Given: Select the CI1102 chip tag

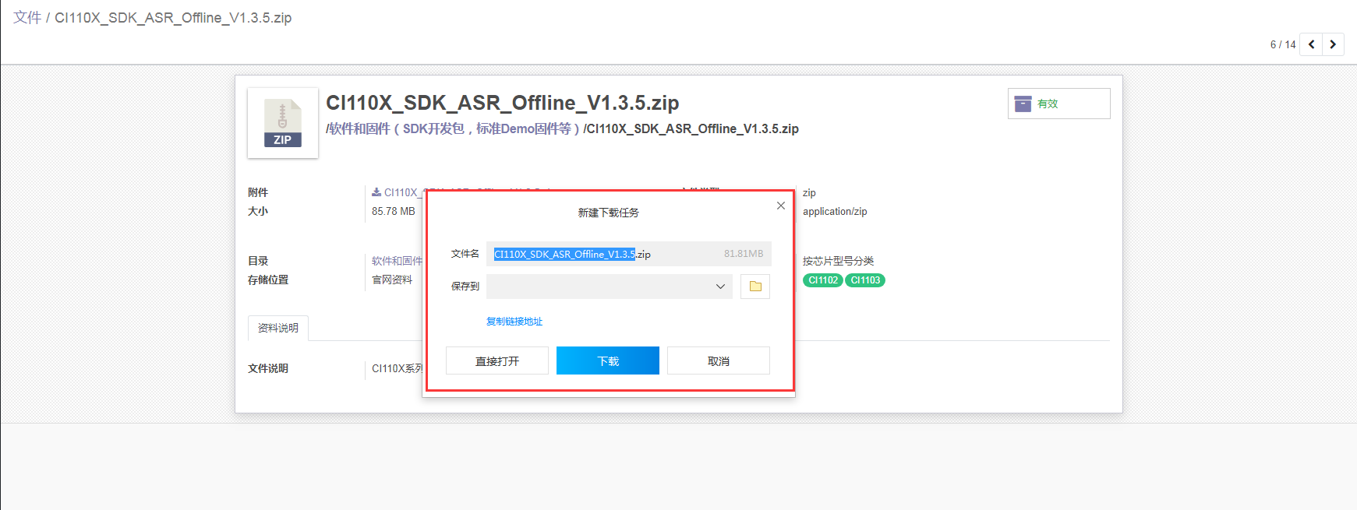Looking at the screenshot, I should (823, 280).
